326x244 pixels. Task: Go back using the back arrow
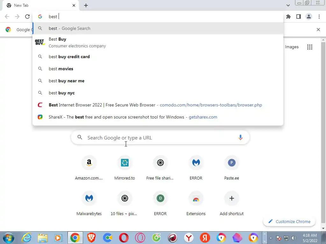tap(7, 17)
